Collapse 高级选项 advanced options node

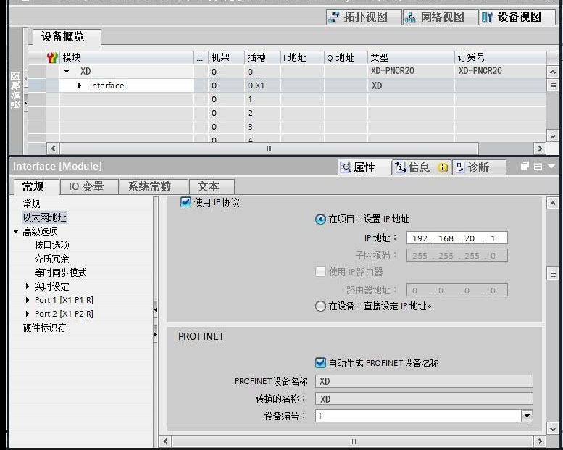16,231
